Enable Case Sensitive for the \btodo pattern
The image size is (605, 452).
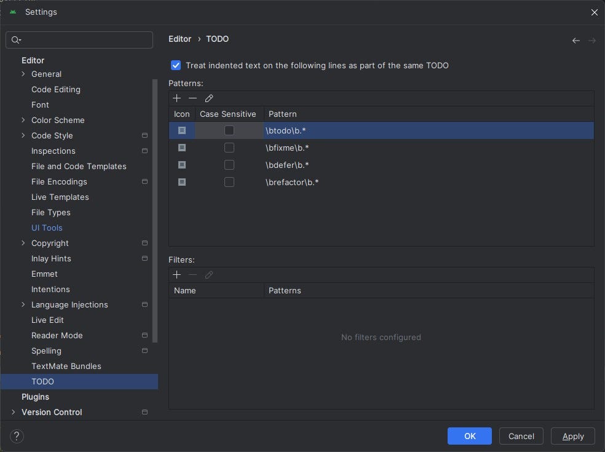229,130
